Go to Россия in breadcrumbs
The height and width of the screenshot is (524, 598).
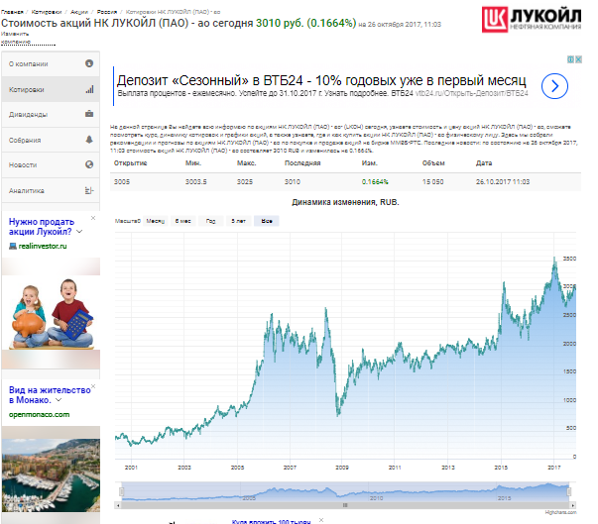(x=107, y=12)
